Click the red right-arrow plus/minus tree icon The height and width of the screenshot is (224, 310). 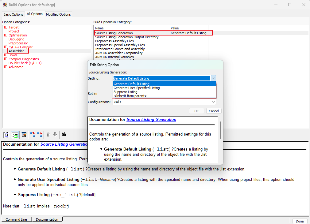[x=33, y=134]
